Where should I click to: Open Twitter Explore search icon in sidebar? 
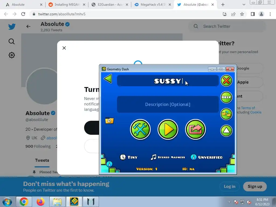point(12,41)
